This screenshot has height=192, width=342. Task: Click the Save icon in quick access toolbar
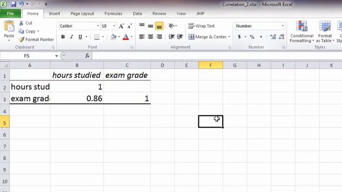(x=13, y=4)
